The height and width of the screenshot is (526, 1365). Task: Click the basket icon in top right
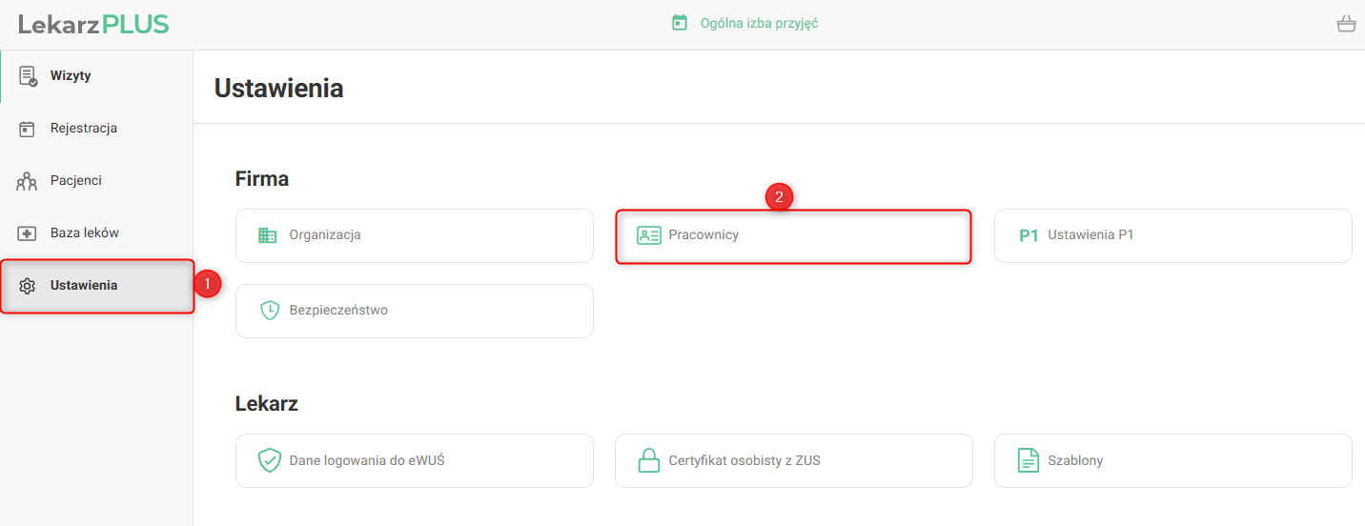pos(1346,24)
